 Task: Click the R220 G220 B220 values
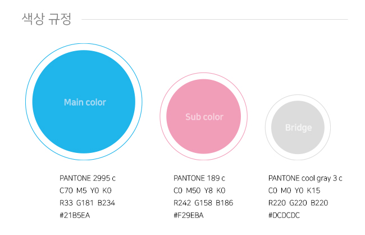(x=298, y=203)
